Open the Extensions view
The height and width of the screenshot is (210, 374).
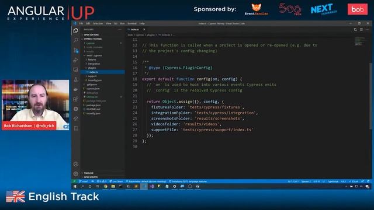(x=76, y=99)
